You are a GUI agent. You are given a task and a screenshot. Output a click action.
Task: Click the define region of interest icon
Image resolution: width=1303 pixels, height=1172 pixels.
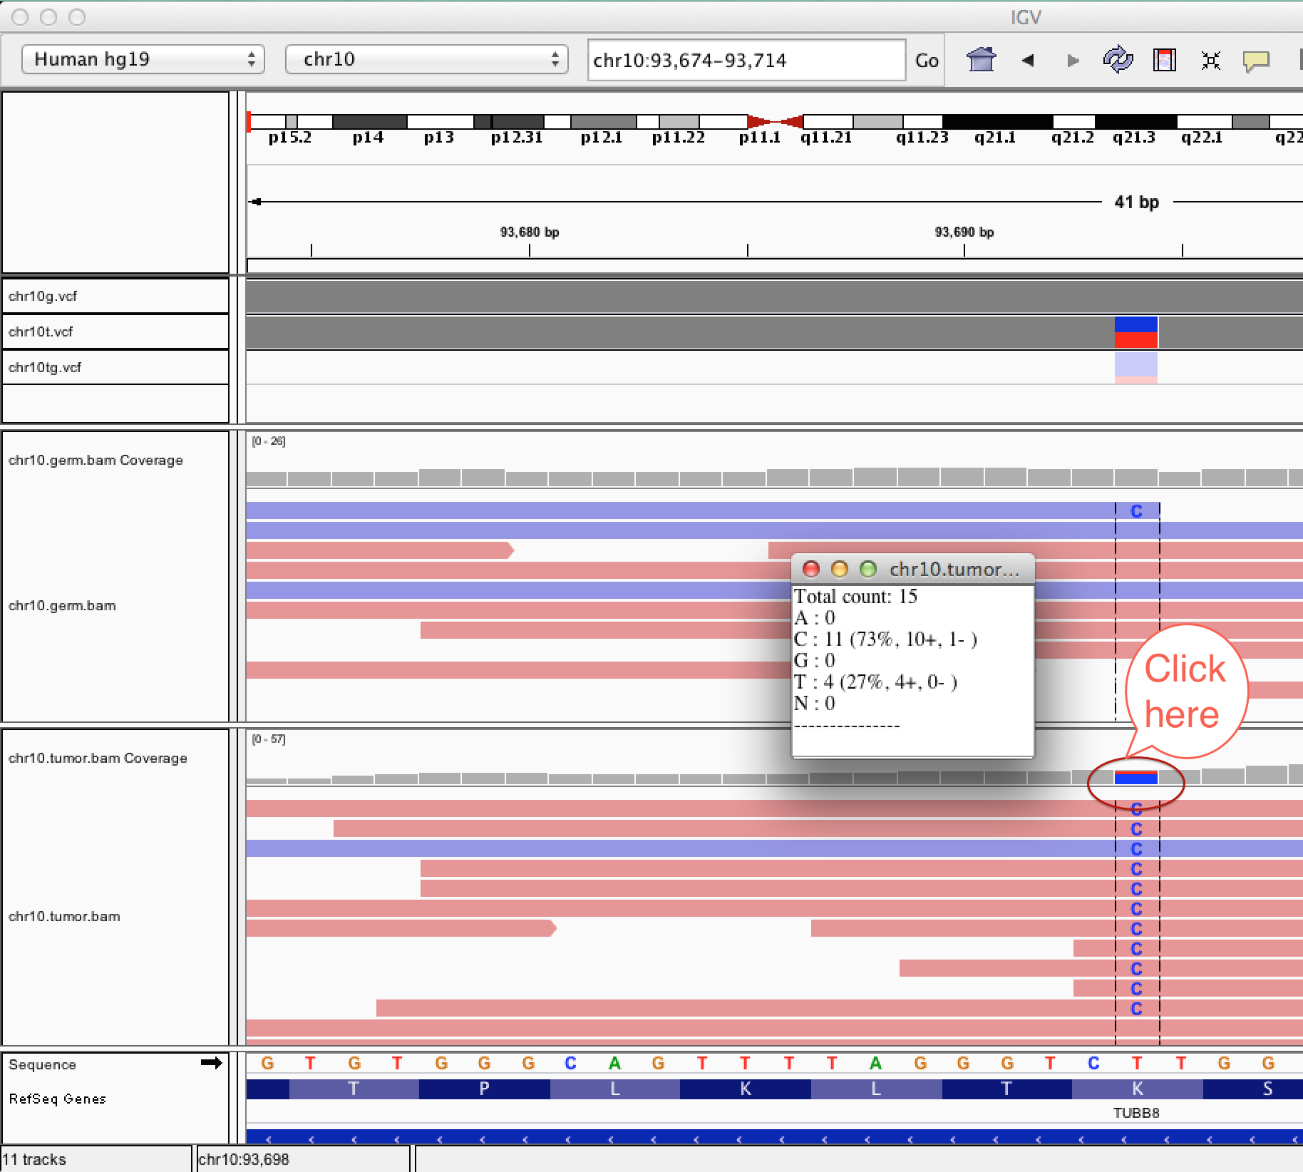click(x=1165, y=60)
